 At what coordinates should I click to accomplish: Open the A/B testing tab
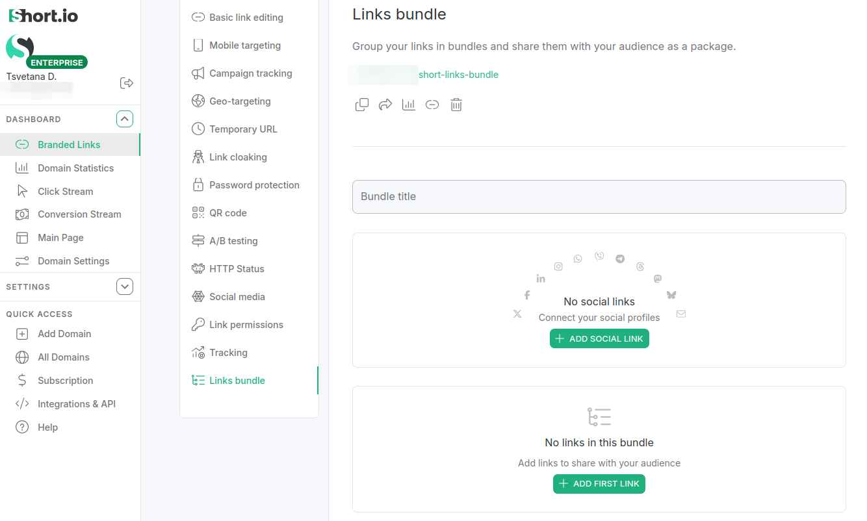233,241
